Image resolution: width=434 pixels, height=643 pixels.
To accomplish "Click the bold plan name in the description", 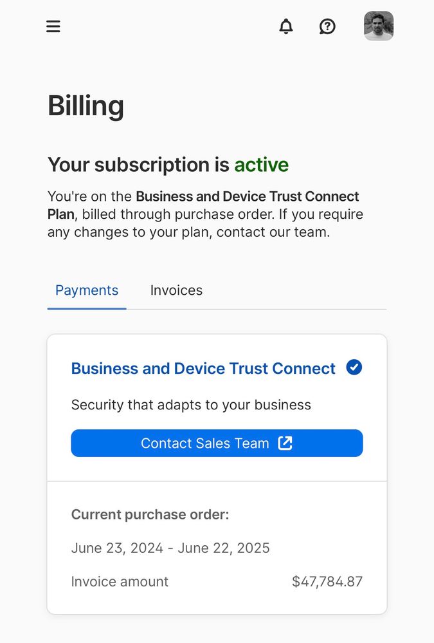I will pyautogui.click(x=247, y=196).
